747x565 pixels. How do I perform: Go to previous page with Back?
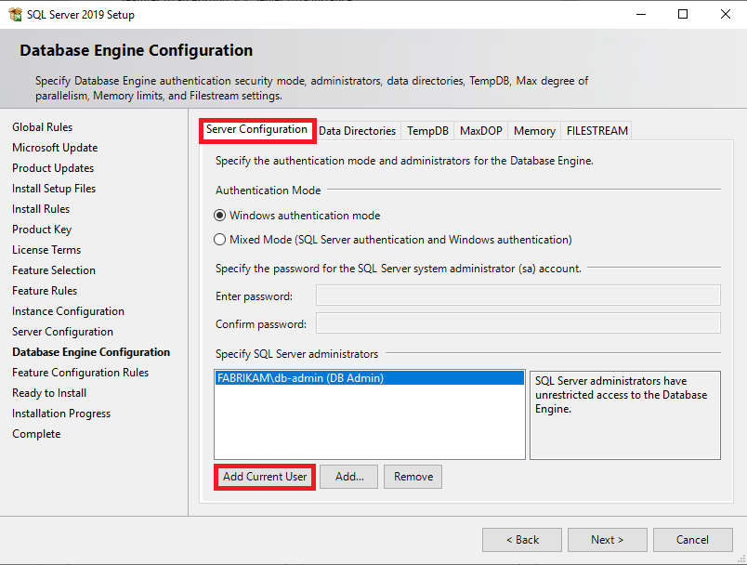522,540
